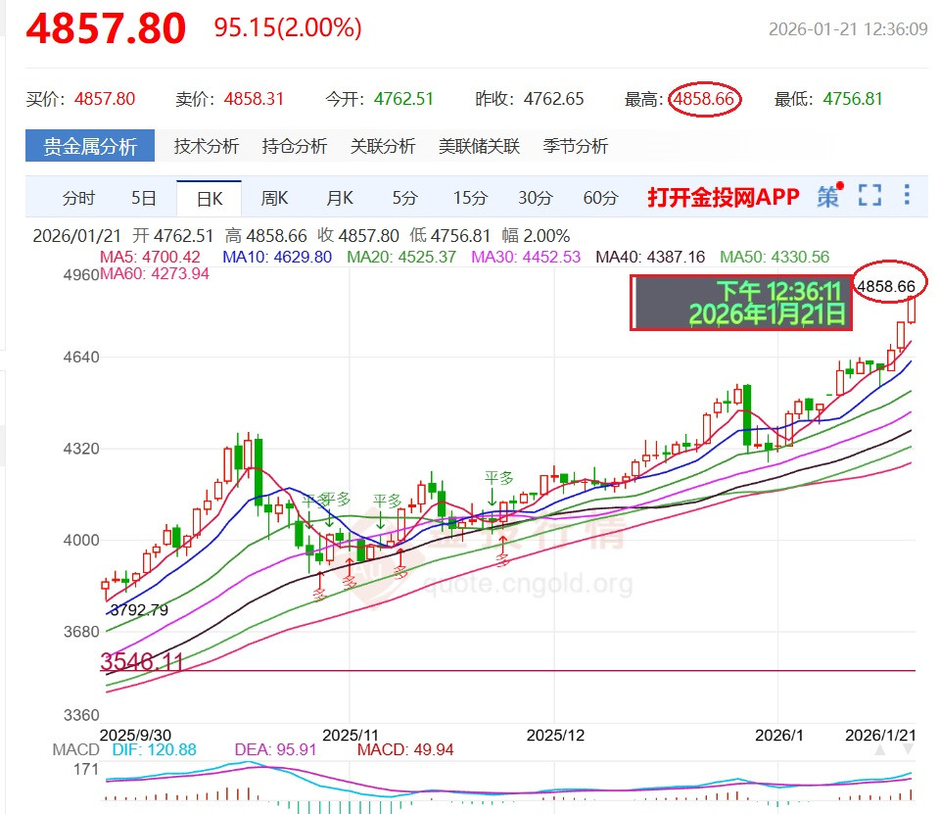The image size is (939, 814).
Task: Click the MA10: 4629.80 indicator label
Action: point(277,257)
